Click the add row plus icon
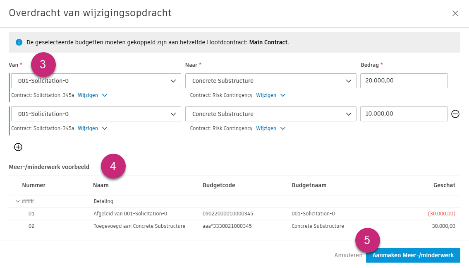The height and width of the screenshot is (268, 469). point(18,147)
